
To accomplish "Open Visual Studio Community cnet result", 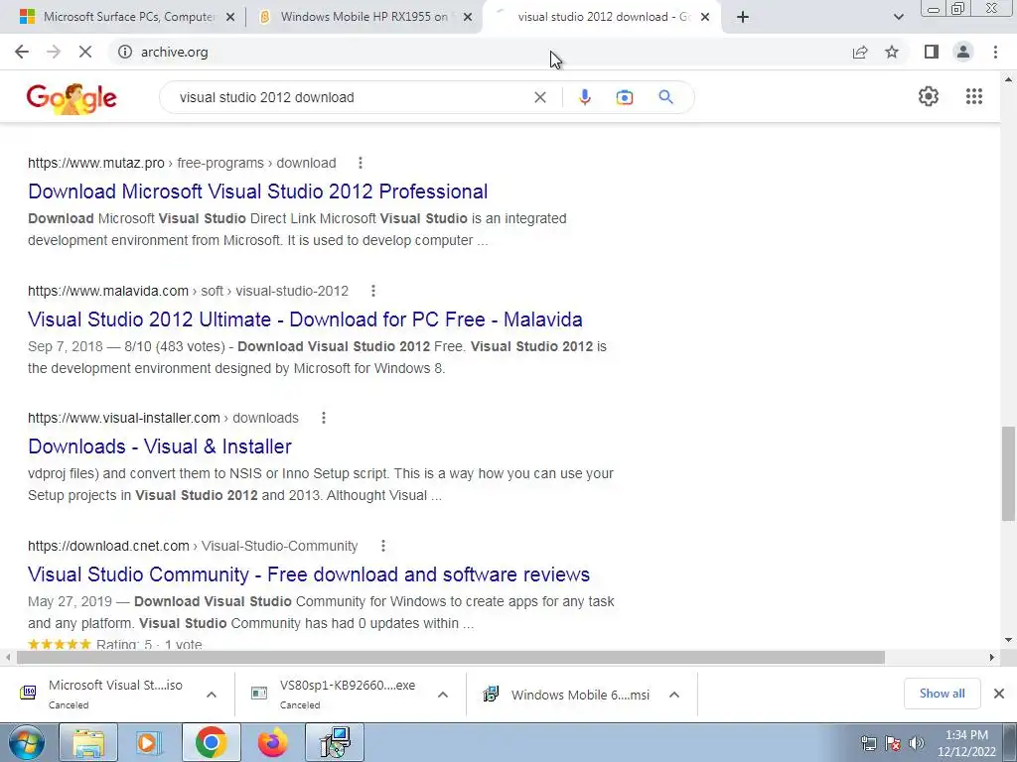I will tap(309, 574).
